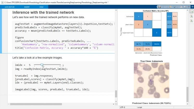The height and width of the screenshot is (109, 194).
Task: Select hide code view icon
Action: click(191, 21)
